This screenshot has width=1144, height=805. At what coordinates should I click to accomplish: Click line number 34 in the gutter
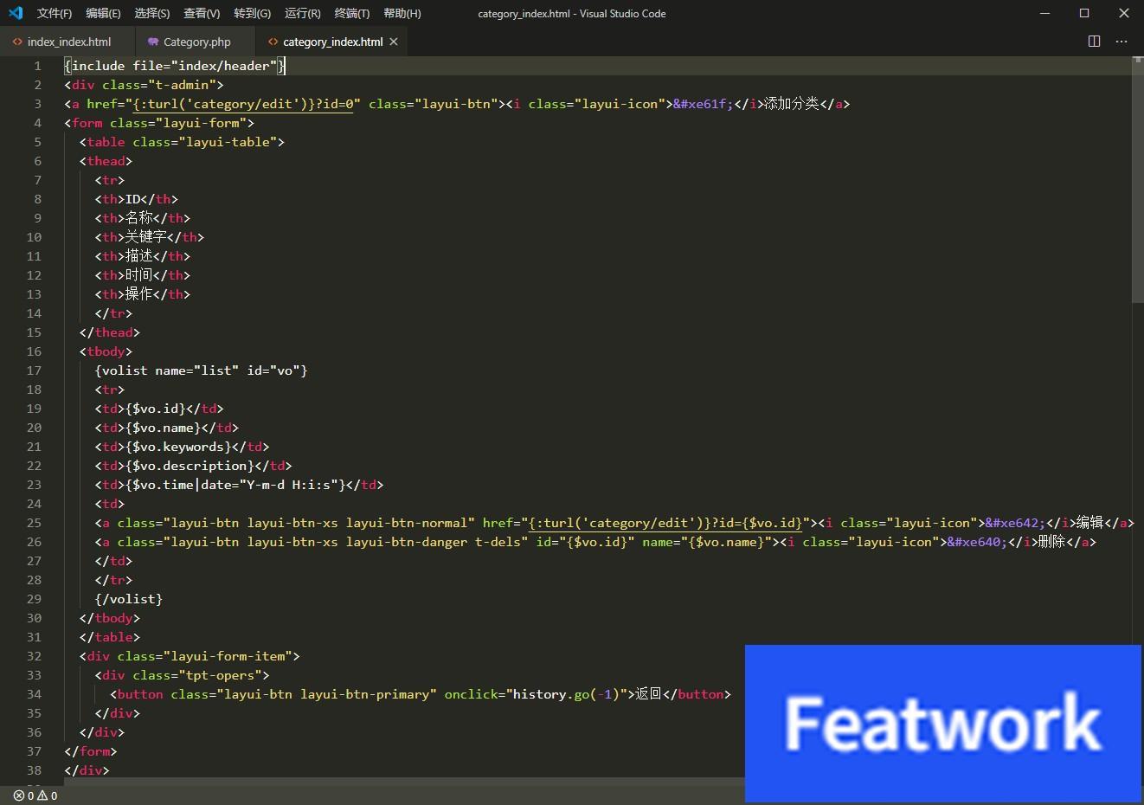pyautogui.click(x=34, y=694)
